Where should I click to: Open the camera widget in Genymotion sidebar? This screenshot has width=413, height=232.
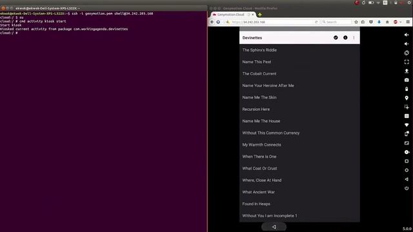[x=407, y=80]
